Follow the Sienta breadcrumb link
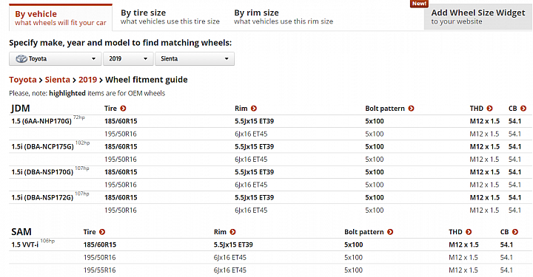Image resolution: width=533 pixels, height=277 pixels. [58, 80]
